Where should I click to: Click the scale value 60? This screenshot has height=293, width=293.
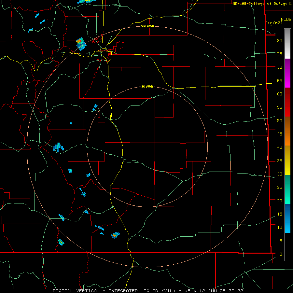280,94
